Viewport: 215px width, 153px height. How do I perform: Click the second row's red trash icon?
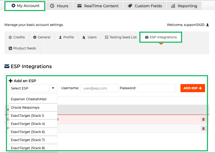tap(203, 129)
